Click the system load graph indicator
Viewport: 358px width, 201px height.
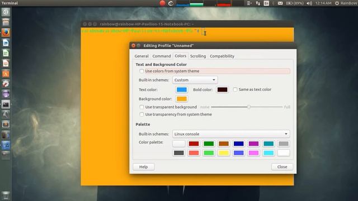pos(210,3)
